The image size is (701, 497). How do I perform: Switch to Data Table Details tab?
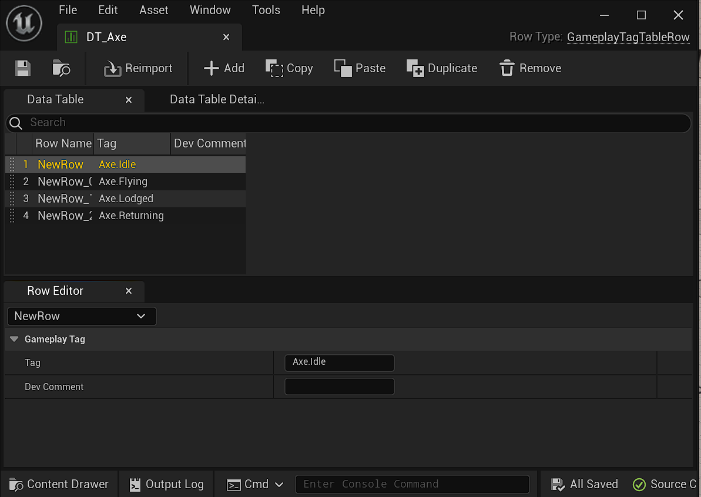[x=217, y=99]
